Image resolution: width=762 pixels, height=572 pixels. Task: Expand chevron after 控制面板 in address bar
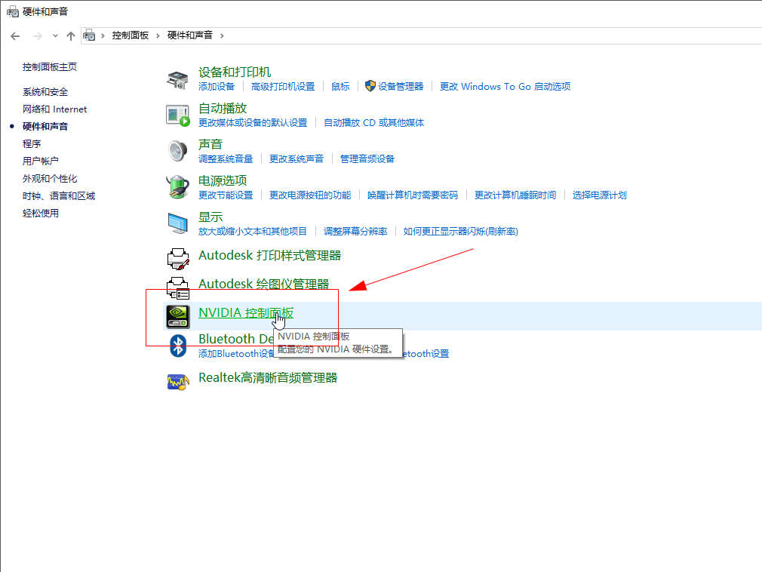click(158, 35)
